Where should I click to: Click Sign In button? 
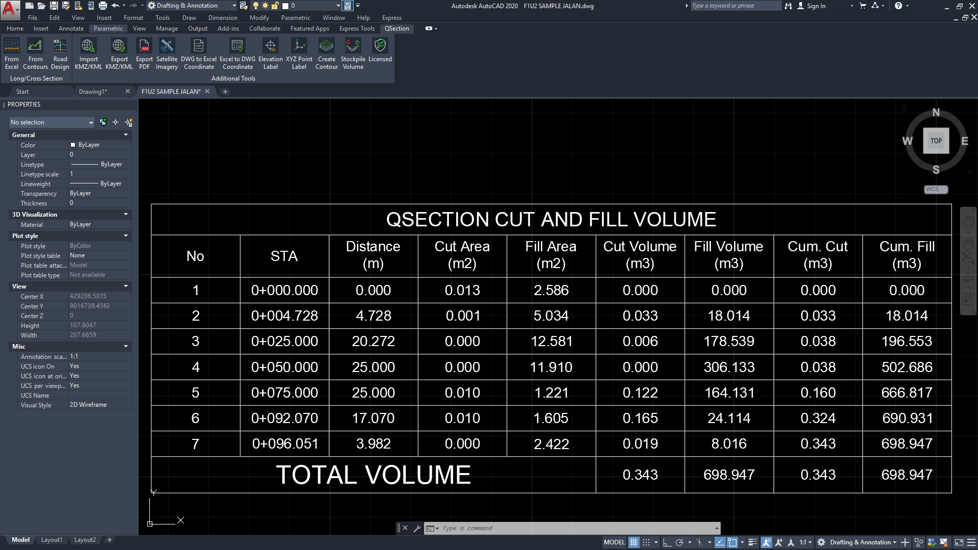[811, 6]
